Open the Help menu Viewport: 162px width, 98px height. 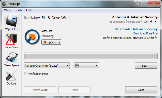[29, 10]
